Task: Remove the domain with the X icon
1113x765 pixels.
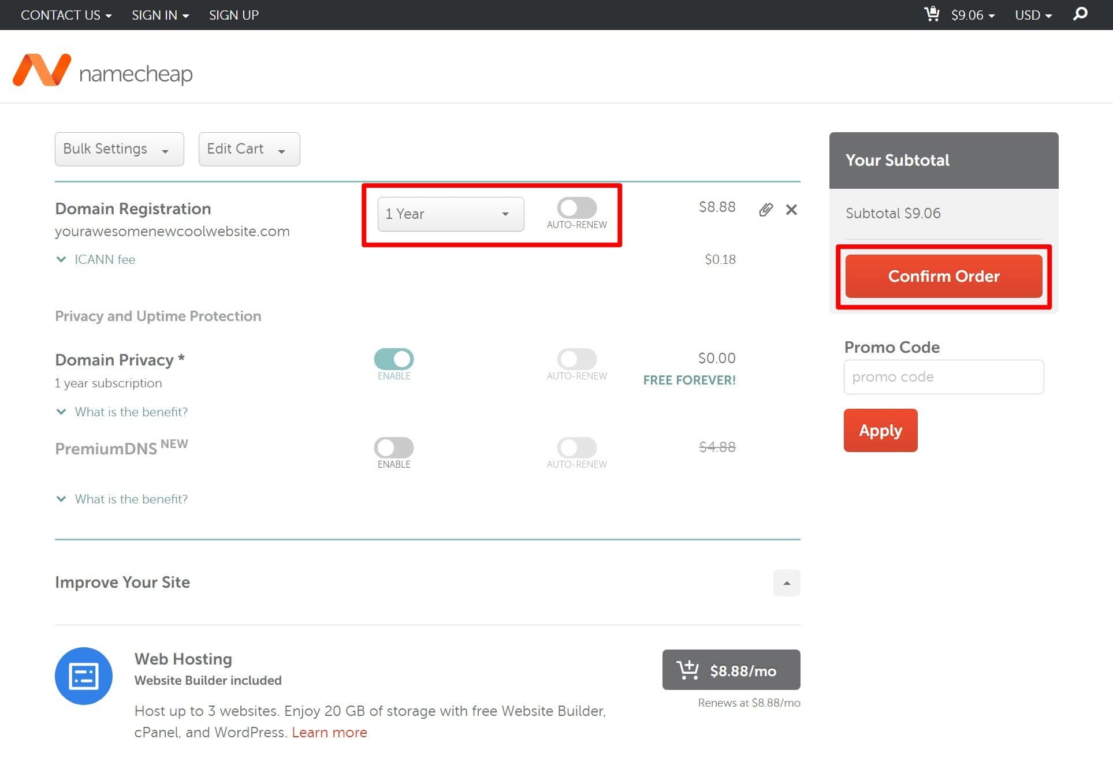Action: pyautogui.click(x=792, y=210)
